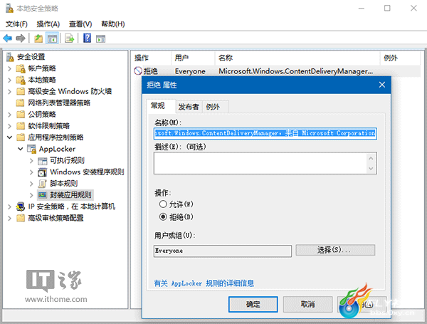Select the 高级审核策略配置 tree item label
The image size is (427, 324).
coord(56,218)
